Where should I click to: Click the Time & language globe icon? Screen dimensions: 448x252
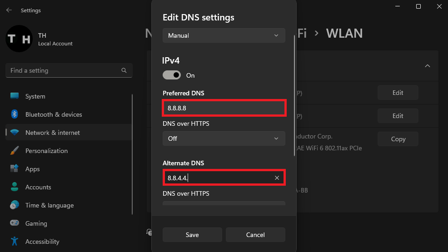(x=15, y=205)
